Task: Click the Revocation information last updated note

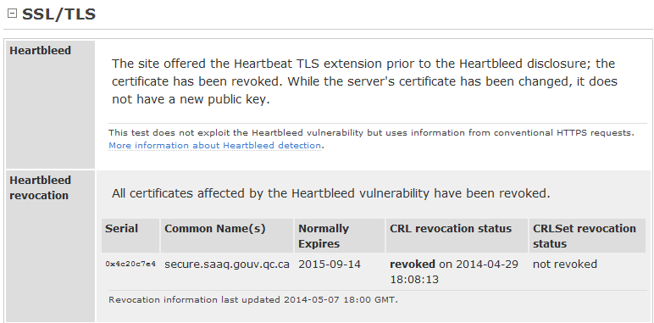Action: (253, 299)
